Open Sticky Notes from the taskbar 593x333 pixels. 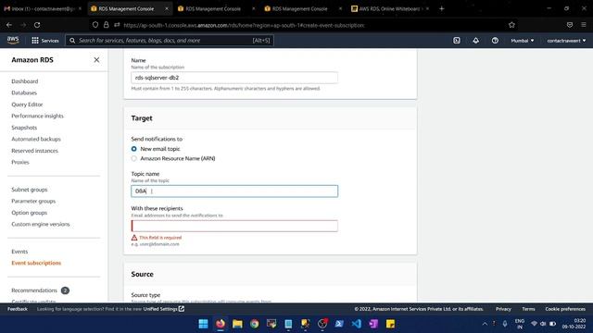click(x=390, y=324)
